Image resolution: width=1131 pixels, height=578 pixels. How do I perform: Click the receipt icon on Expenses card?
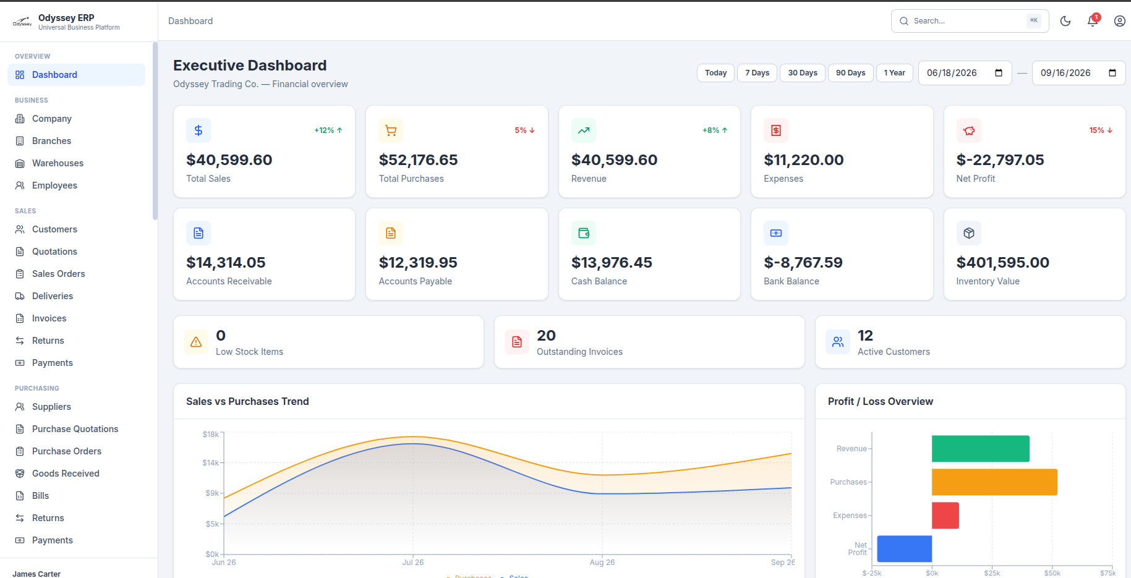776,130
